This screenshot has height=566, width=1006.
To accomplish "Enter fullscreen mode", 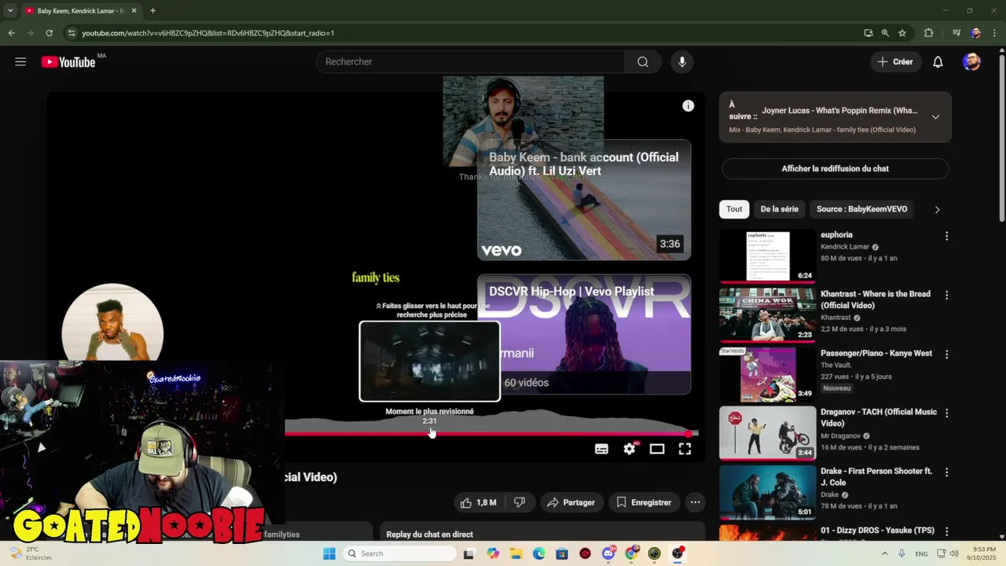I will tap(685, 449).
